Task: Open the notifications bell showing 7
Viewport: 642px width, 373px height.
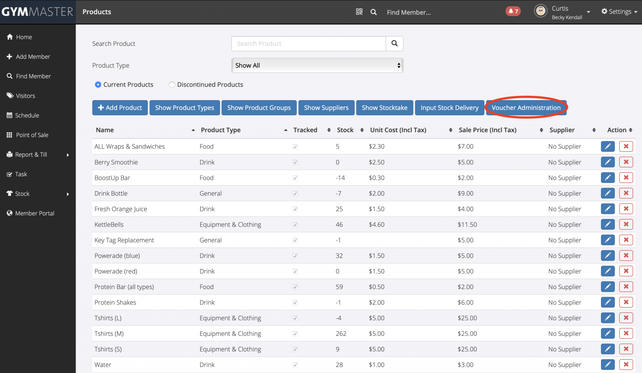Action: click(513, 11)
